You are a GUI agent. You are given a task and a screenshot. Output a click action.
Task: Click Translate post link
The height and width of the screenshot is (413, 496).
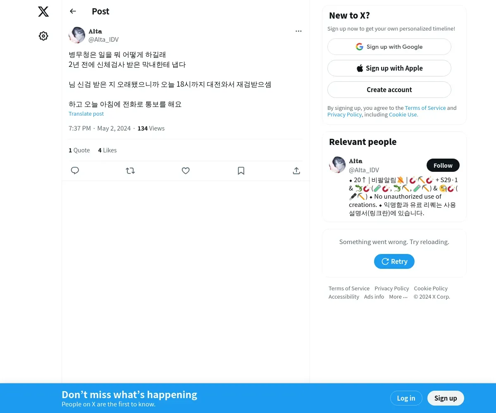tap(86, 114)
